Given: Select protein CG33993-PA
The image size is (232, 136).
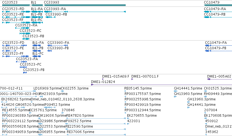Looking at the screenshot, I should [58, 45].
